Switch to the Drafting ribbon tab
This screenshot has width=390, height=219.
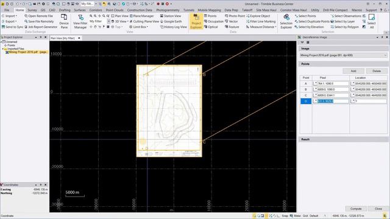click(x=65, y=10)
